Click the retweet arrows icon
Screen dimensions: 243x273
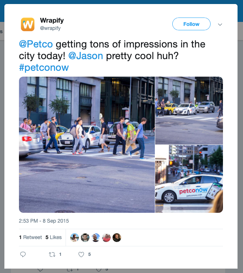coord(52,254)
